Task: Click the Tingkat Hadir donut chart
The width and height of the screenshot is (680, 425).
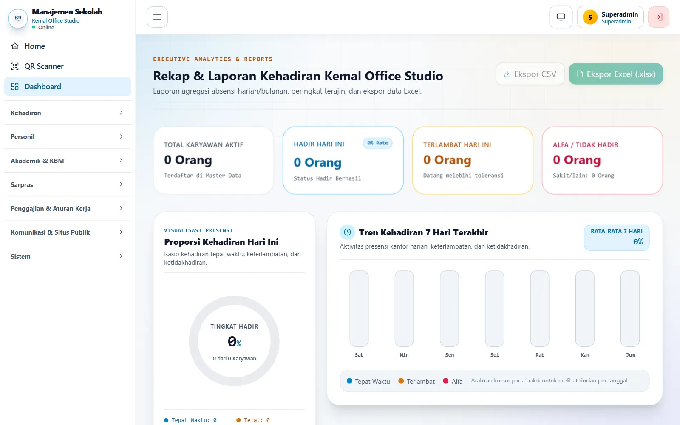Action: pyautogui.click(x=234, y=341)
